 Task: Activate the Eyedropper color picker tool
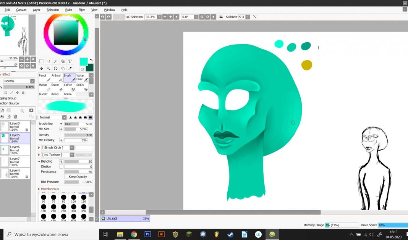(70, 69)
